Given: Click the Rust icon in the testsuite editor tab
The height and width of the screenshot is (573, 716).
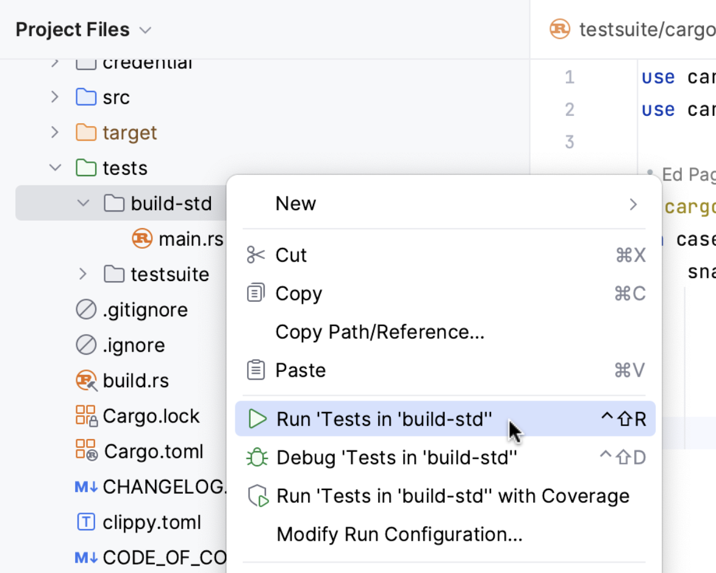Looking at the screenshot, I should click(559, 29).
